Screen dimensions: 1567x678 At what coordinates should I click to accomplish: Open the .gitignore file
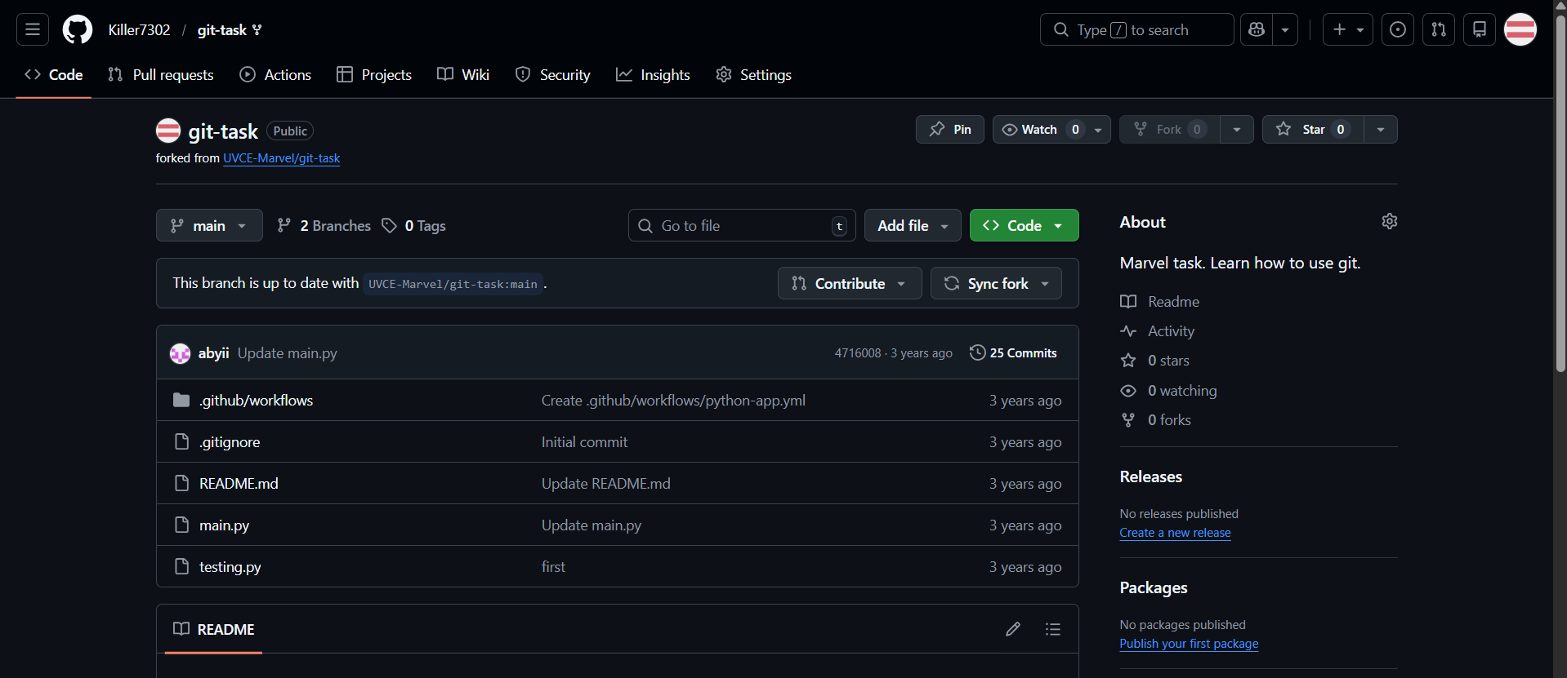(230, 441)
